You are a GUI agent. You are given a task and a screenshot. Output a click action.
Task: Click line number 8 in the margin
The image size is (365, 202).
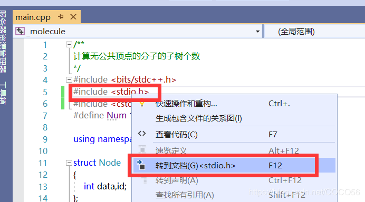(x=45, y=127)
